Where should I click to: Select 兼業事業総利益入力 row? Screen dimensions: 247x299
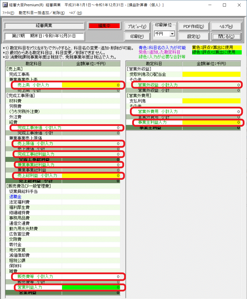point(63,165)
